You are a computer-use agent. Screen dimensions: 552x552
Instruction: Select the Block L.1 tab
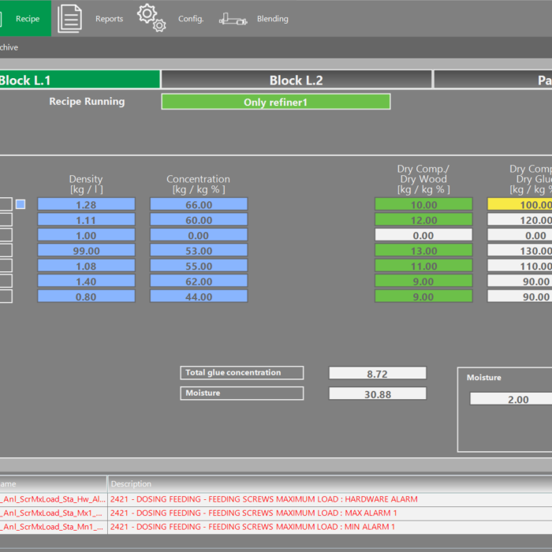(79, 80)
